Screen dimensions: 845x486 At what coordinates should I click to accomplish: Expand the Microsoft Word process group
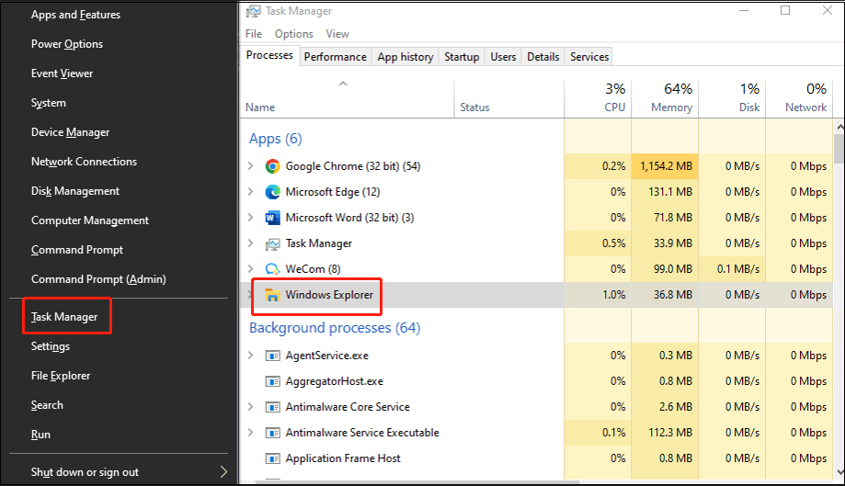pyautogui.click(x=251, y=218)
